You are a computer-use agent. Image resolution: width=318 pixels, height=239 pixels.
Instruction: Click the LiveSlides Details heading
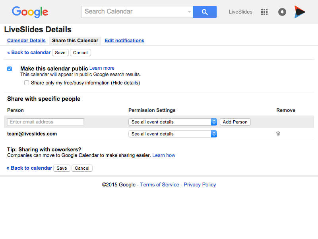(38, 29)
